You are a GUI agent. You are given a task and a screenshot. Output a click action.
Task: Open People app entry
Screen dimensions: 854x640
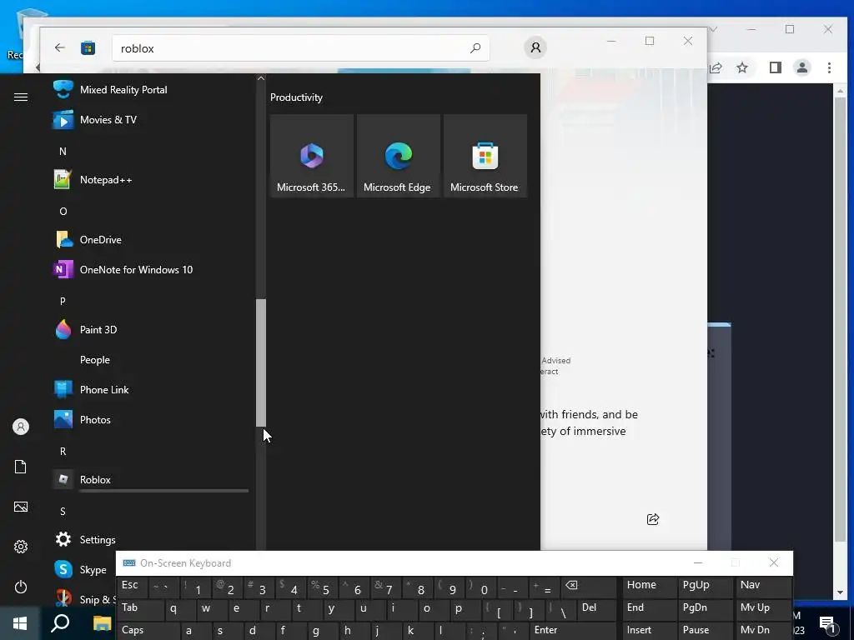[x=150, y=360]
